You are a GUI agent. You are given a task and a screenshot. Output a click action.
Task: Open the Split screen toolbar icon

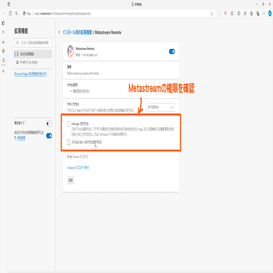click(x=239, y=13)
